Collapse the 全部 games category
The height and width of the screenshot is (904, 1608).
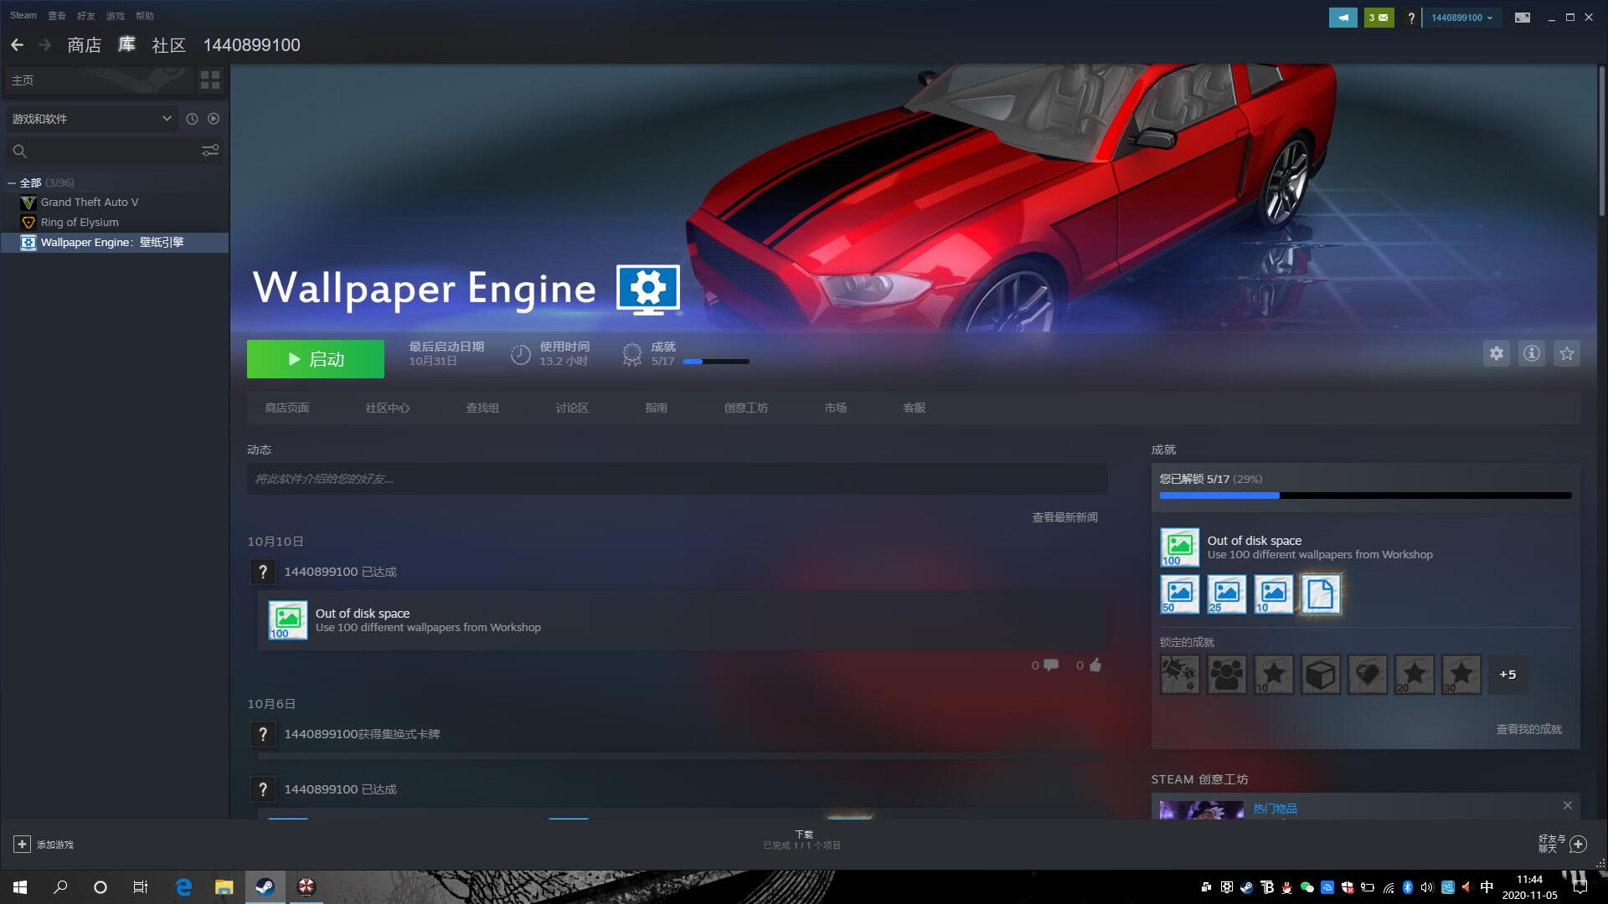point(12,182)
